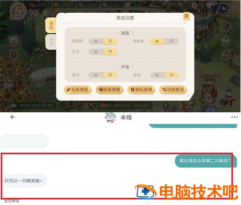Viewport: 241px width, 205px height.
Task: Turn 音乐 music off
Action: click(x=96, y=75)
